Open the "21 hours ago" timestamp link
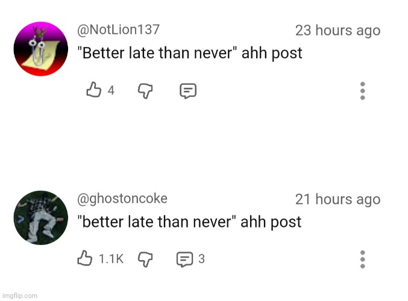 click(x=337, y=199)
